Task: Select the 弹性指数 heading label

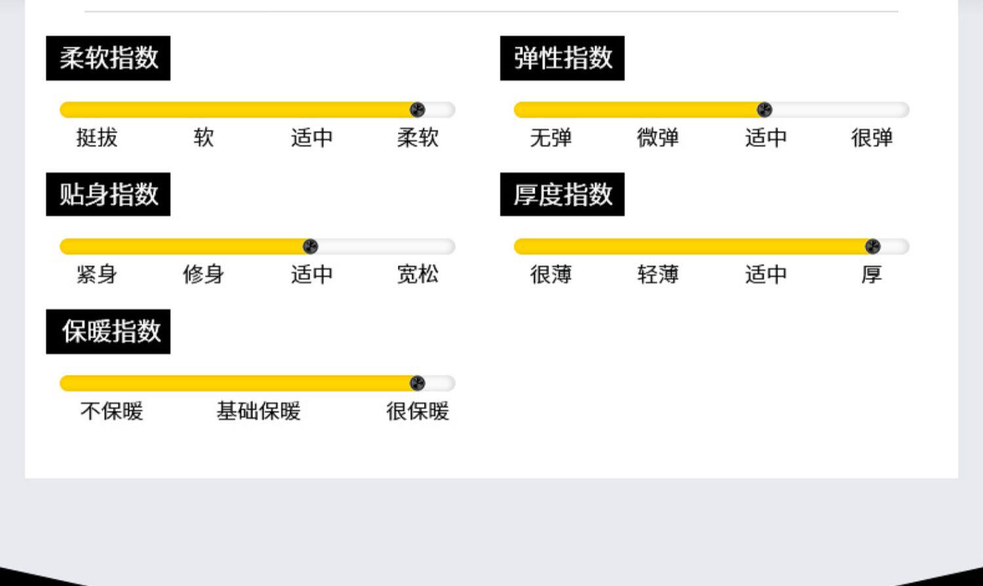Action: (562, 58)
